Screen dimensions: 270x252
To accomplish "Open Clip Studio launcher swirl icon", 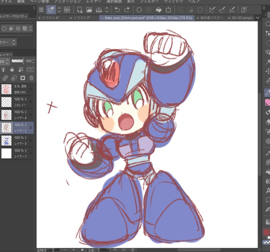I will tap(67, 10).
